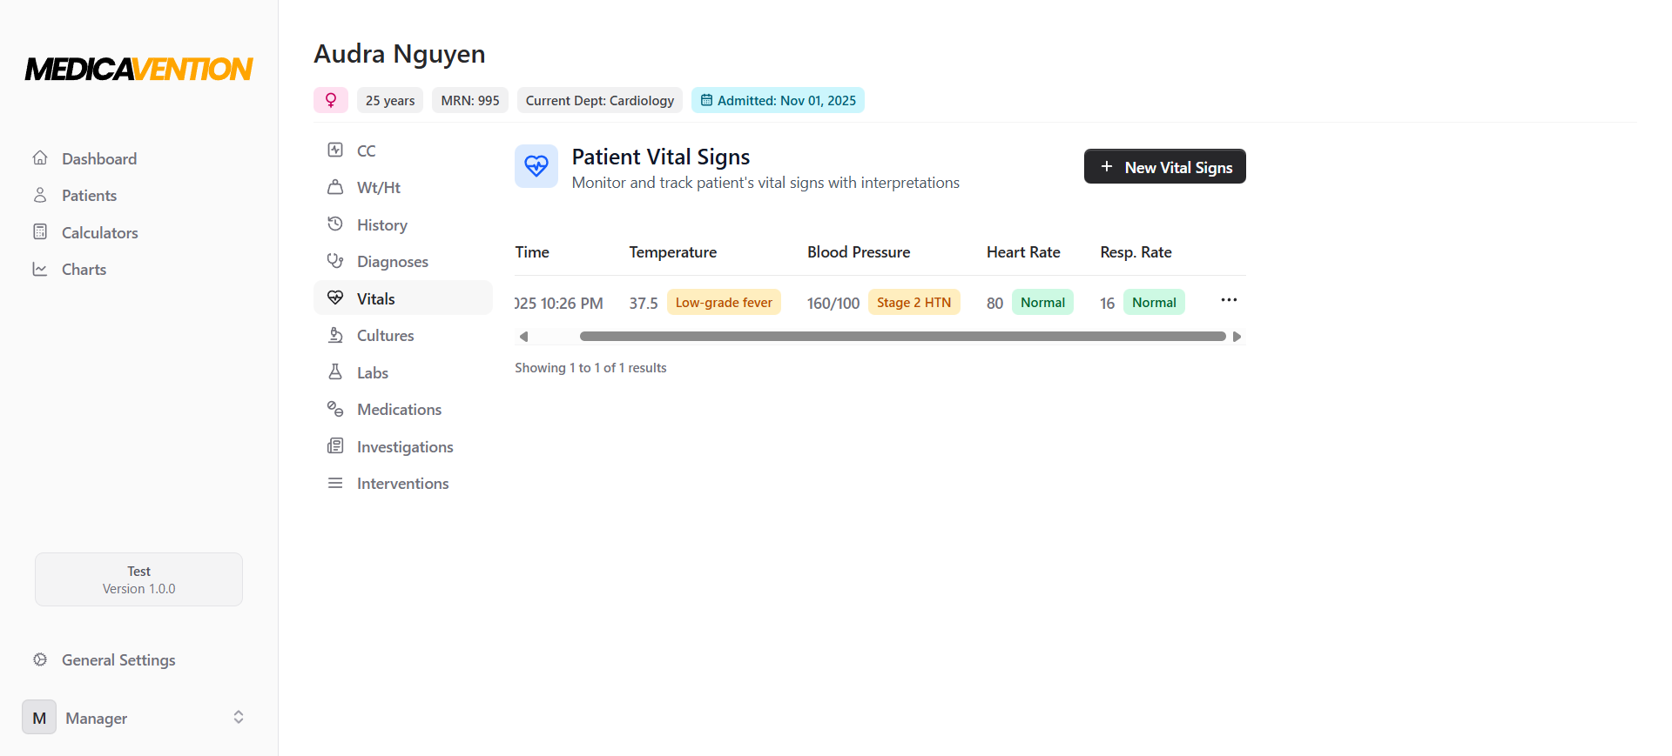Screen dimensions: 1672x756
Task: Click the heart-pulse Vitals icon
Action: pyautogui.click(x=335, y=298)
